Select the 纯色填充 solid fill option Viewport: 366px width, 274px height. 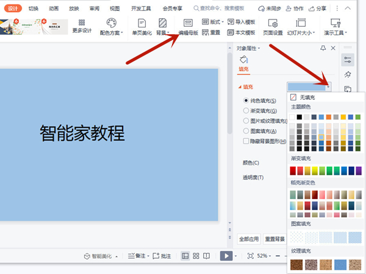click(x=246, y=100)
